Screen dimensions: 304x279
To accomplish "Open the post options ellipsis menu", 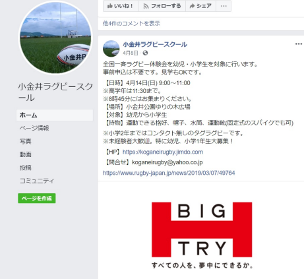I will coord(299,44).
